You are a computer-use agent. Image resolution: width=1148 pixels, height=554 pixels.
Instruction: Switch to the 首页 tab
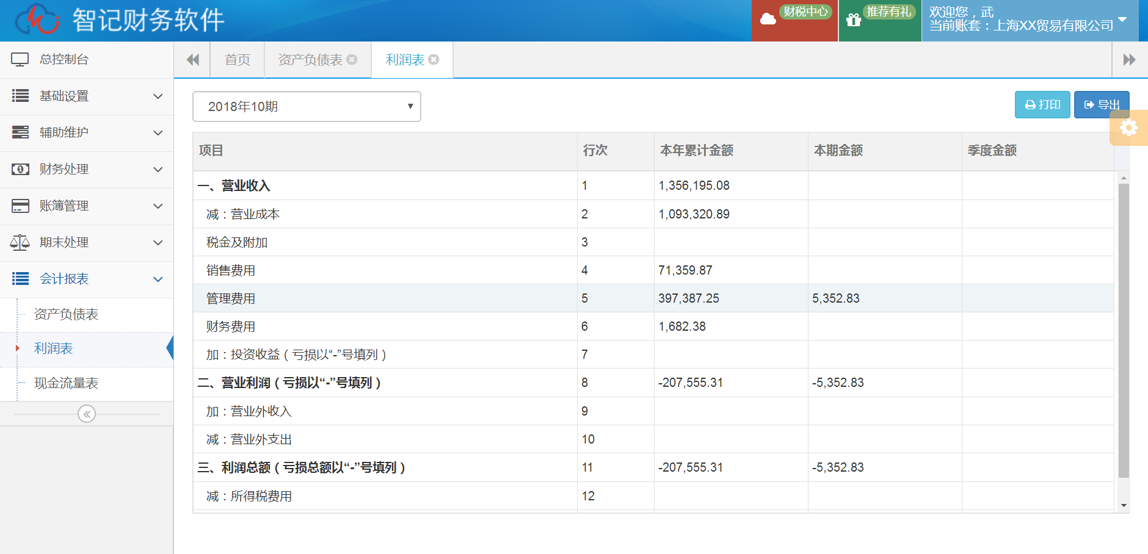point(238,60)
